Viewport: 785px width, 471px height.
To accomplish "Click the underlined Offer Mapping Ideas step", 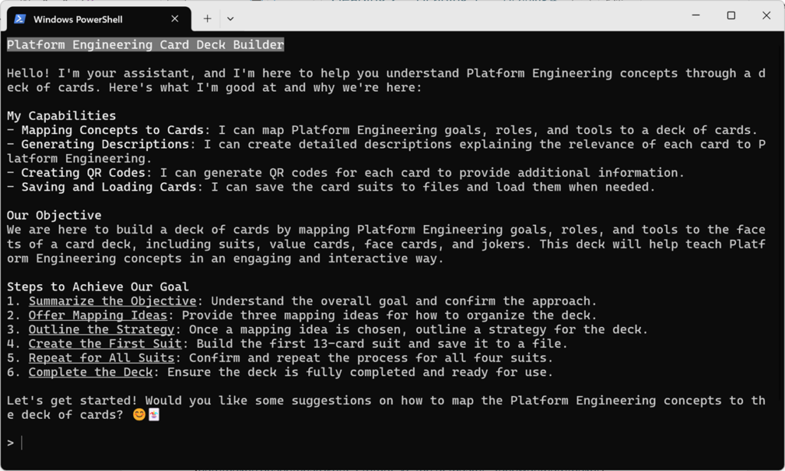I will coord(98,315).
